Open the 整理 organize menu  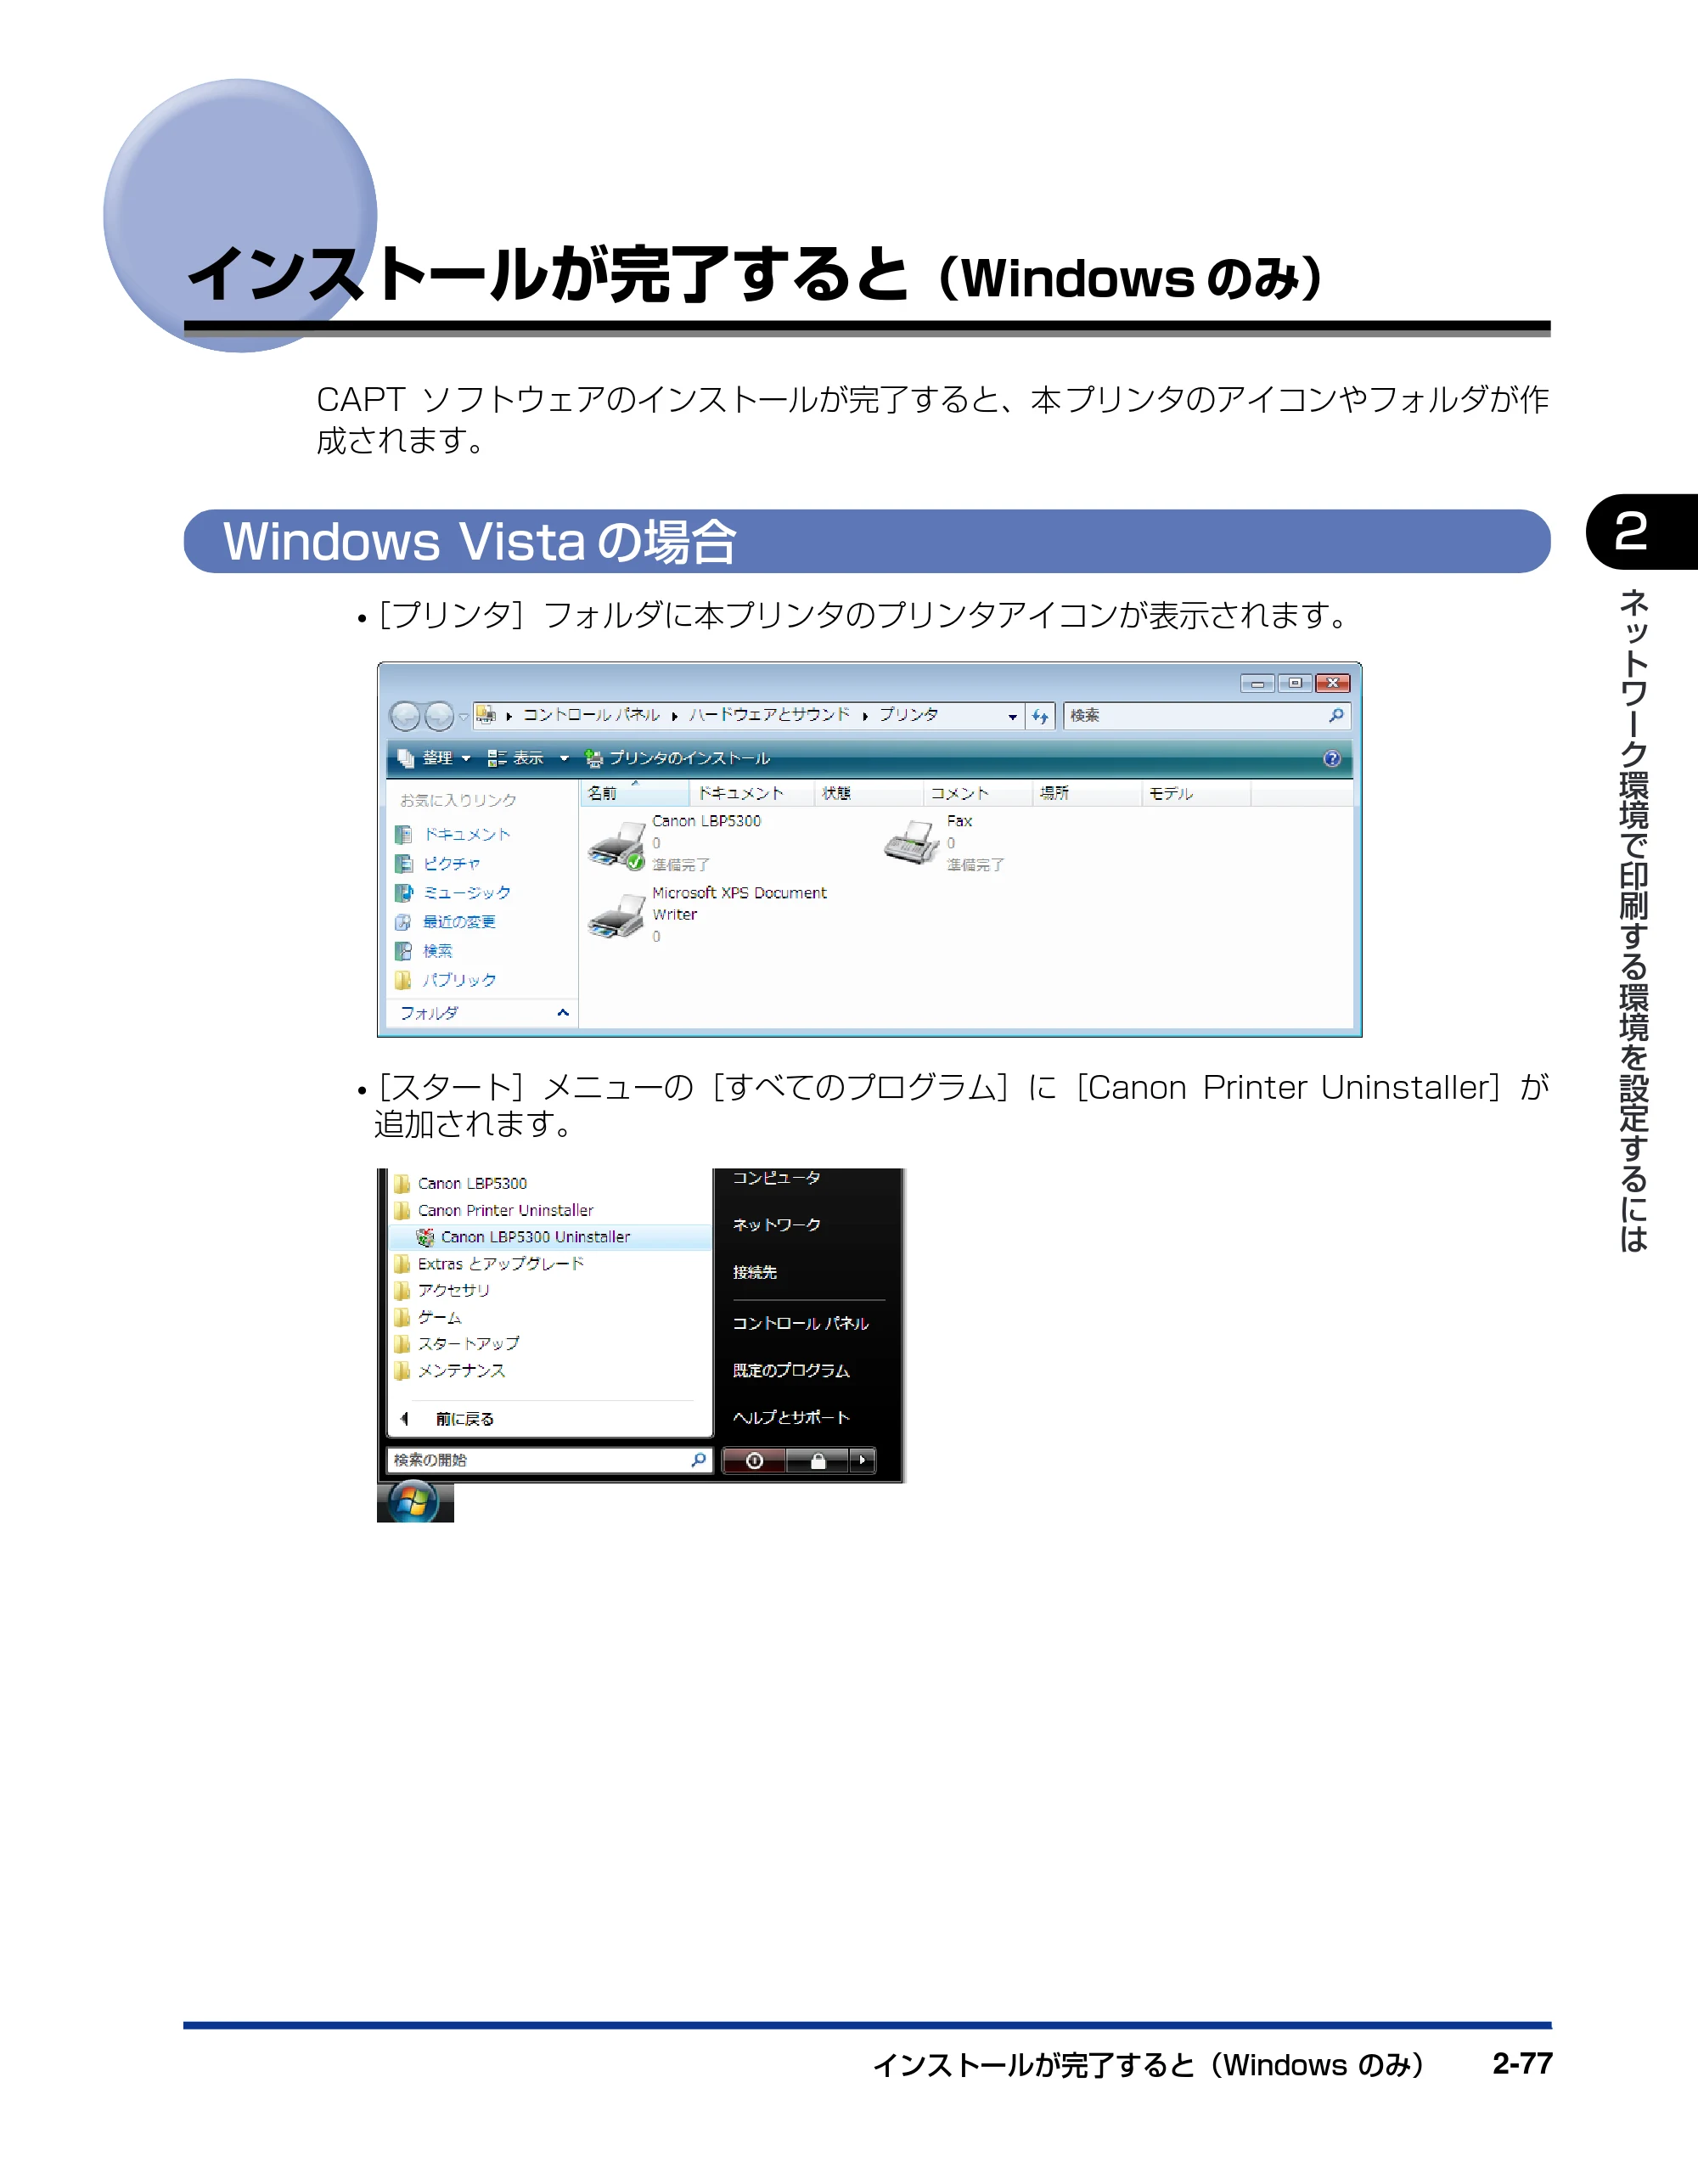click(434, 758)
